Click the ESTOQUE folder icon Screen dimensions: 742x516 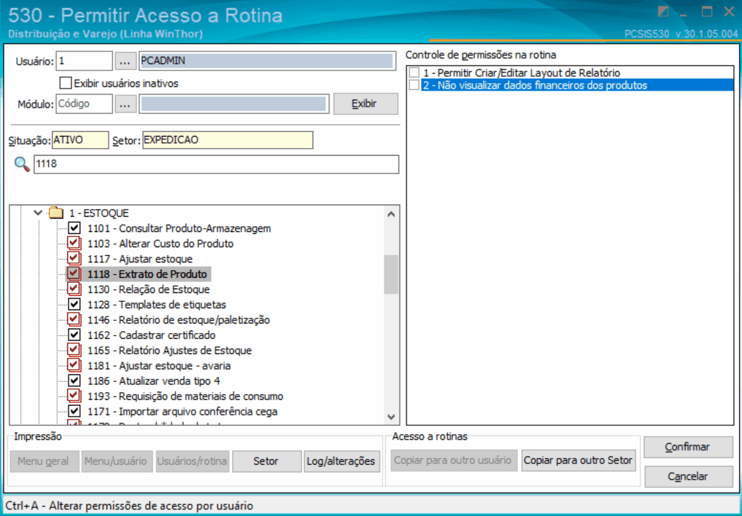56,213
